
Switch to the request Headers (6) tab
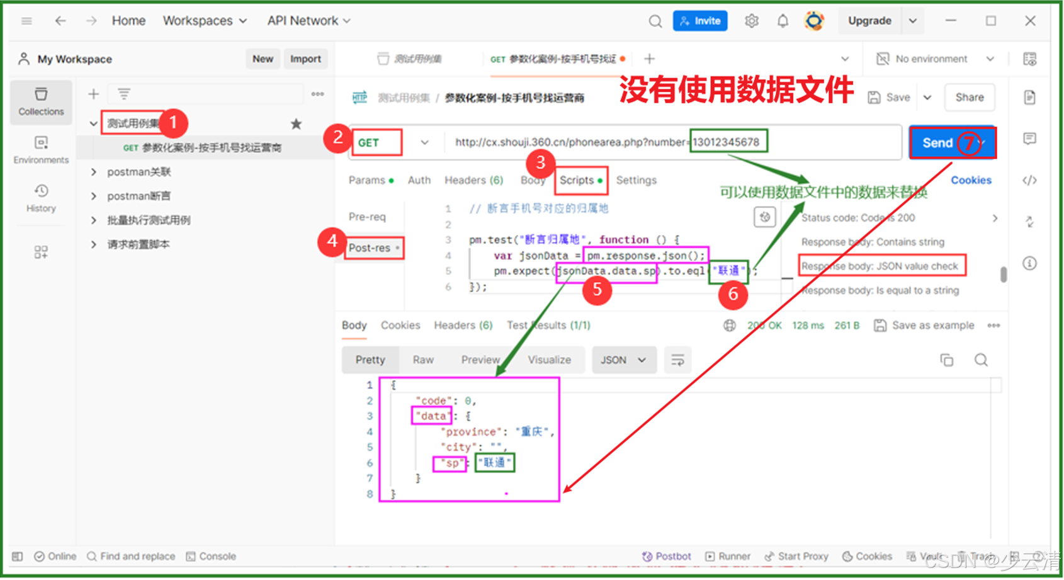473,181
